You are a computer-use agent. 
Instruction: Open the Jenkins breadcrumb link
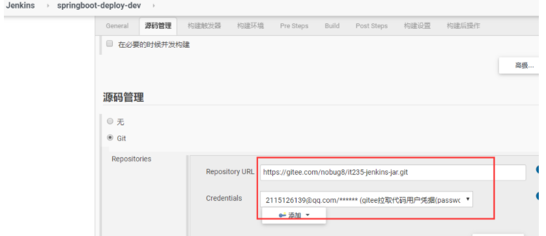coord(20,6)
